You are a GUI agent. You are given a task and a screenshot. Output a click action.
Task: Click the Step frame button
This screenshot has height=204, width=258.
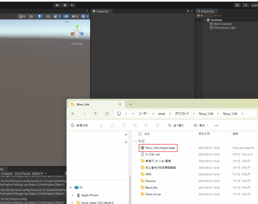click(x=72, y=5)
